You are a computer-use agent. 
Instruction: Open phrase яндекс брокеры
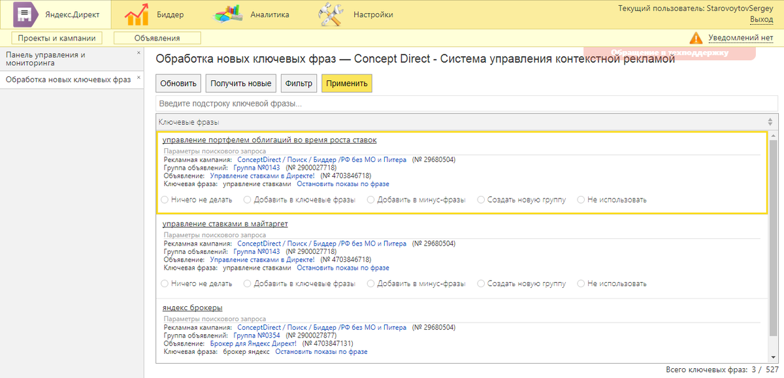[x=193, y=307]
